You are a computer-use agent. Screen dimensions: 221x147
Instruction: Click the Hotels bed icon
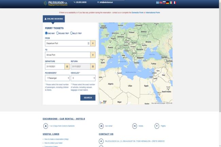click(x=135, y=126)
